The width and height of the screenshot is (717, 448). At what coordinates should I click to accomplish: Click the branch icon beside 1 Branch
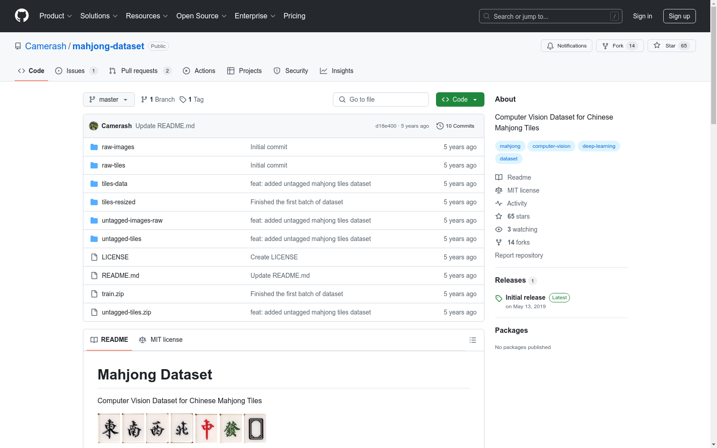[x=144, y=99]
